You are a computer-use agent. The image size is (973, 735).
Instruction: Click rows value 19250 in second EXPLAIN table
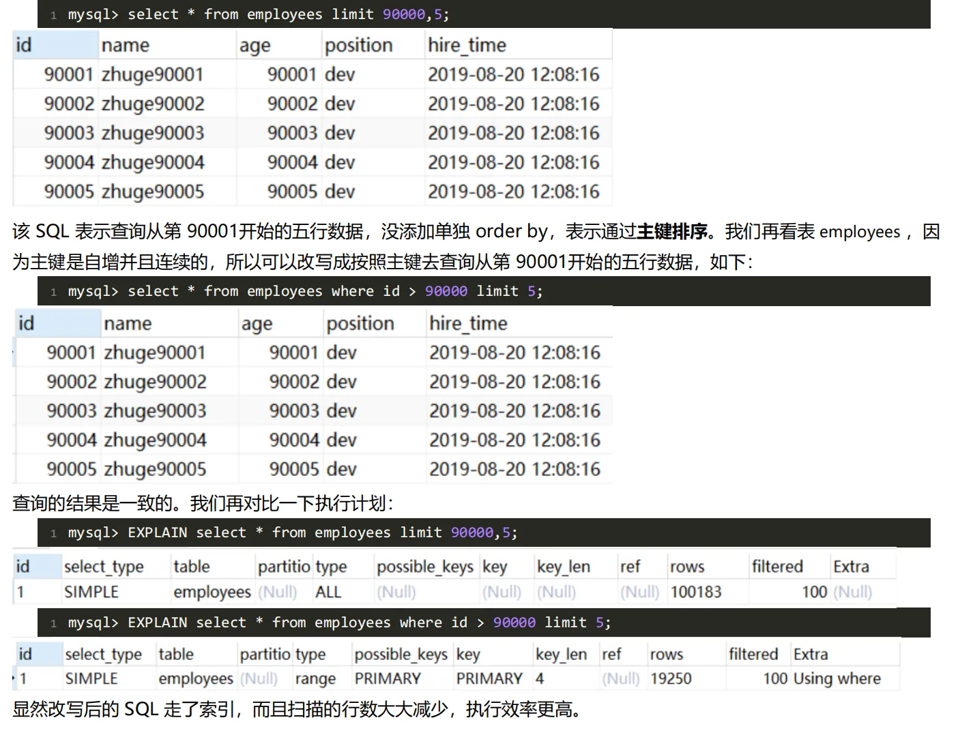point(671,679)
